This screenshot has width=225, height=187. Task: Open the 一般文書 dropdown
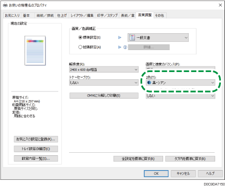click(x=158, y=38)
